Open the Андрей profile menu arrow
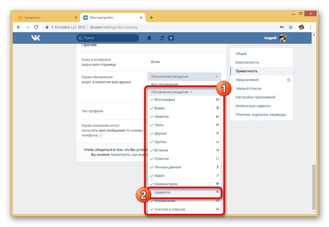 coord(290,38)
